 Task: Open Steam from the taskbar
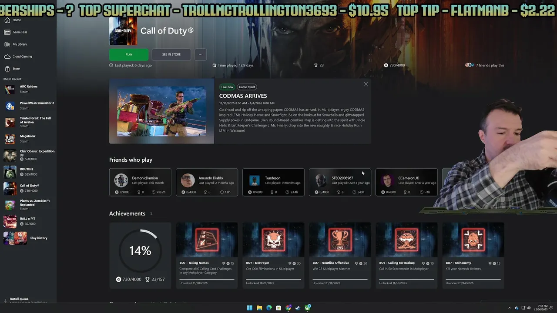pos(298,308)
